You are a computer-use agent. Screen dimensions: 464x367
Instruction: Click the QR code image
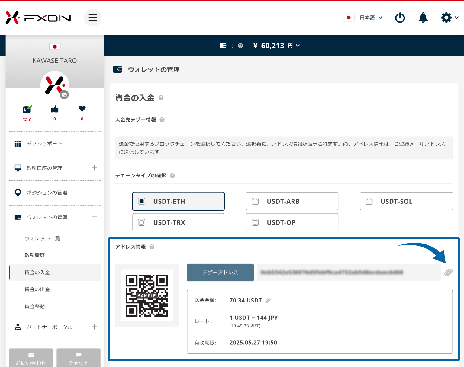(x=147, y=295)
